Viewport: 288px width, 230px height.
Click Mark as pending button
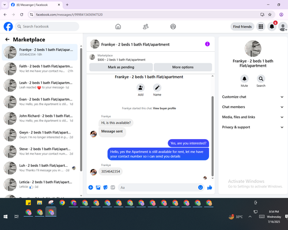coord(121,67)
